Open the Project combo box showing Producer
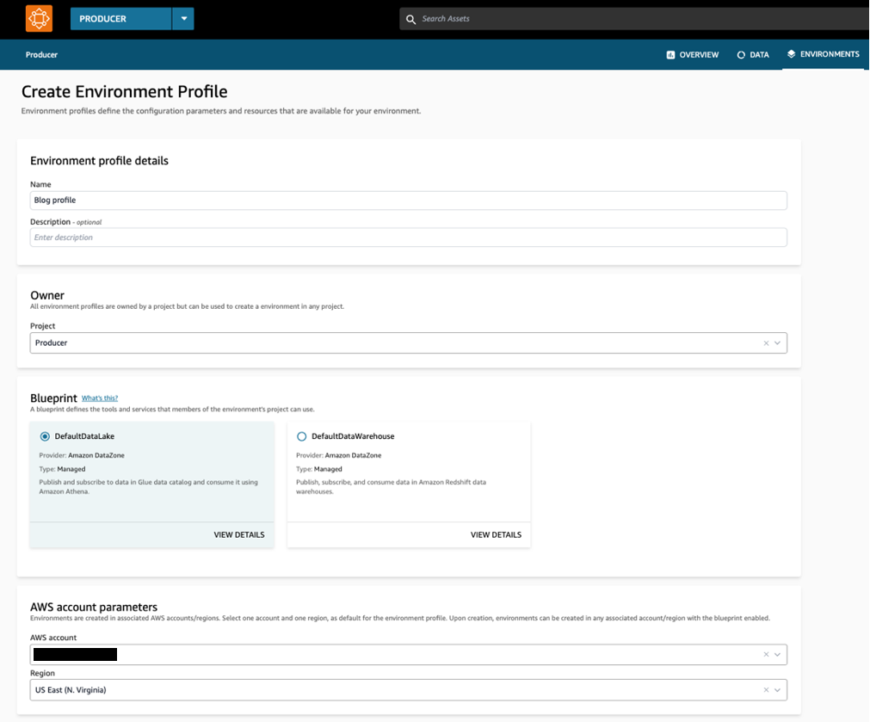 (409, 343)
